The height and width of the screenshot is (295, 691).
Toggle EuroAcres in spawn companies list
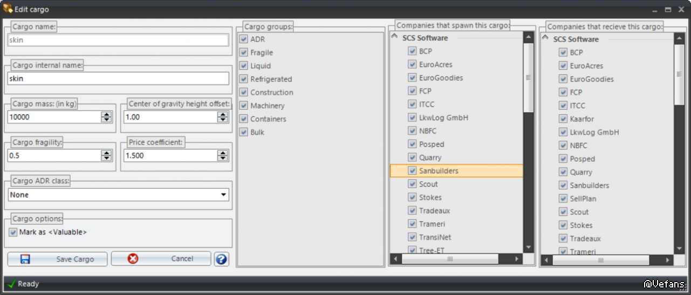point(412,64)
